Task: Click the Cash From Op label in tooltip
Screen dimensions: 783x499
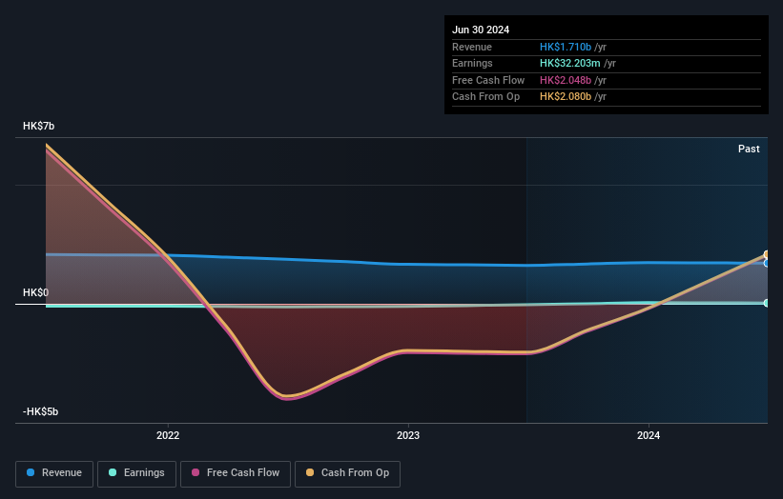Action: click(485, 97)
